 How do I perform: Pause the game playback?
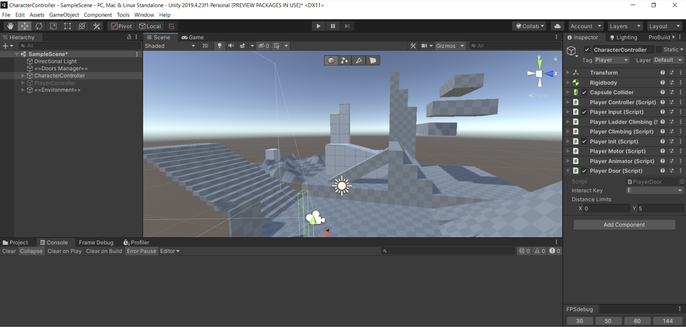pyautogui.click(x=333, y=26)
